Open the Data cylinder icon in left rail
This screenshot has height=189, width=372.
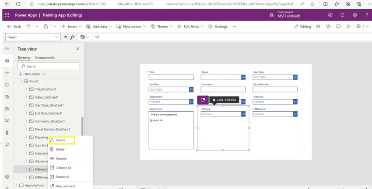tap(7, 85)
